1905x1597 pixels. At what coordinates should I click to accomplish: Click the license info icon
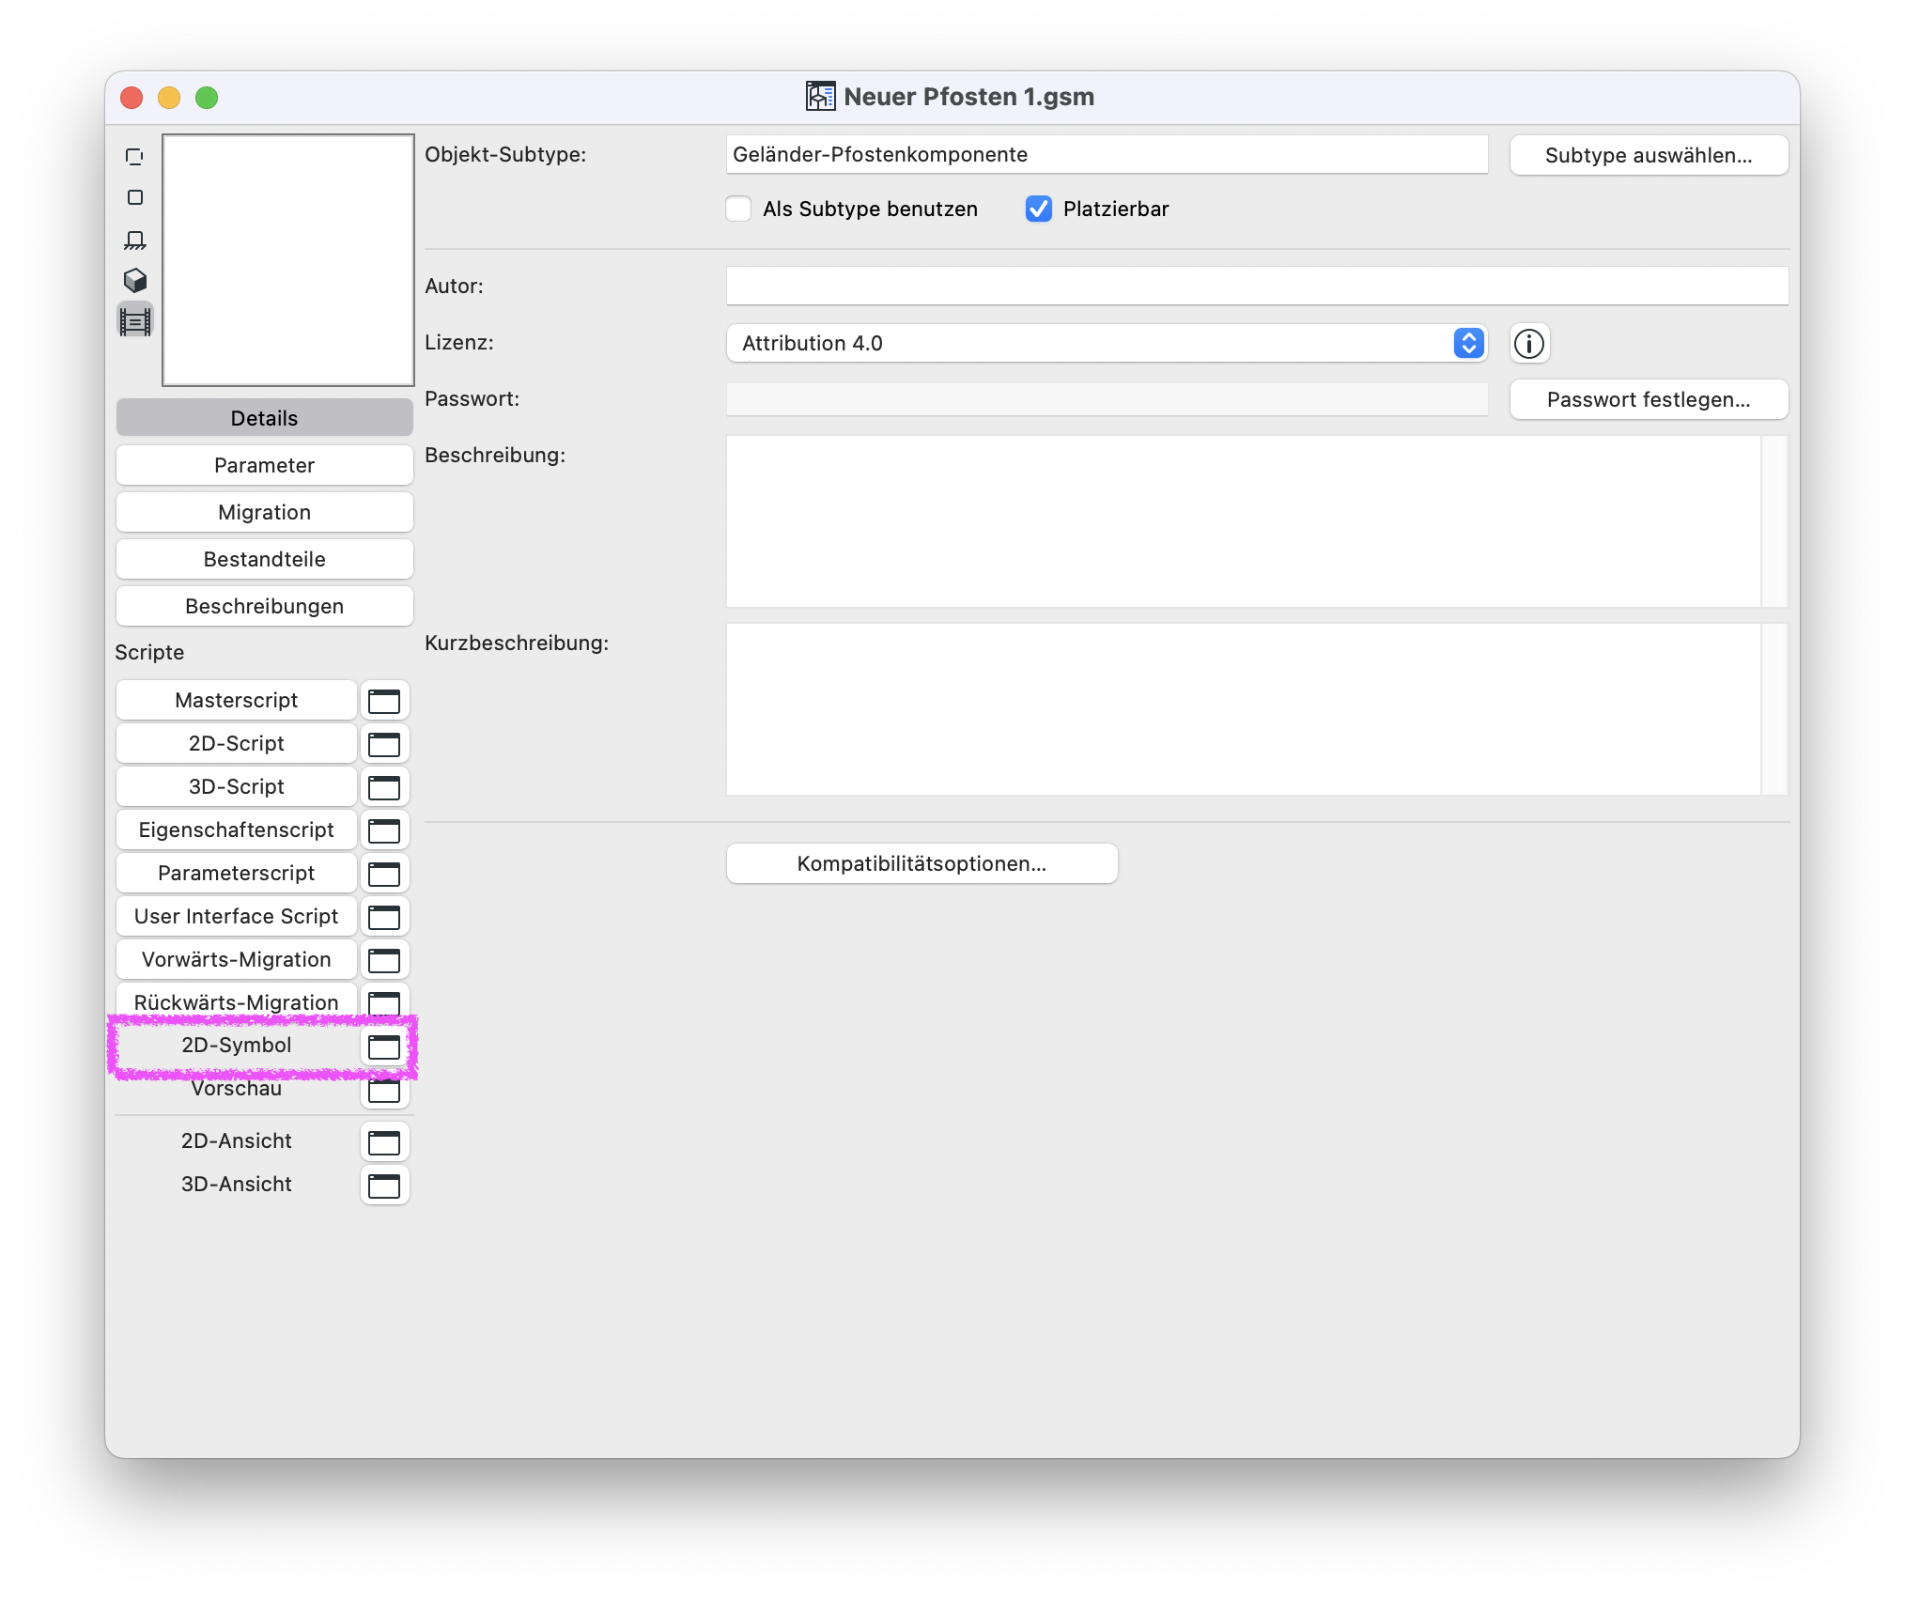point(1529,344)
